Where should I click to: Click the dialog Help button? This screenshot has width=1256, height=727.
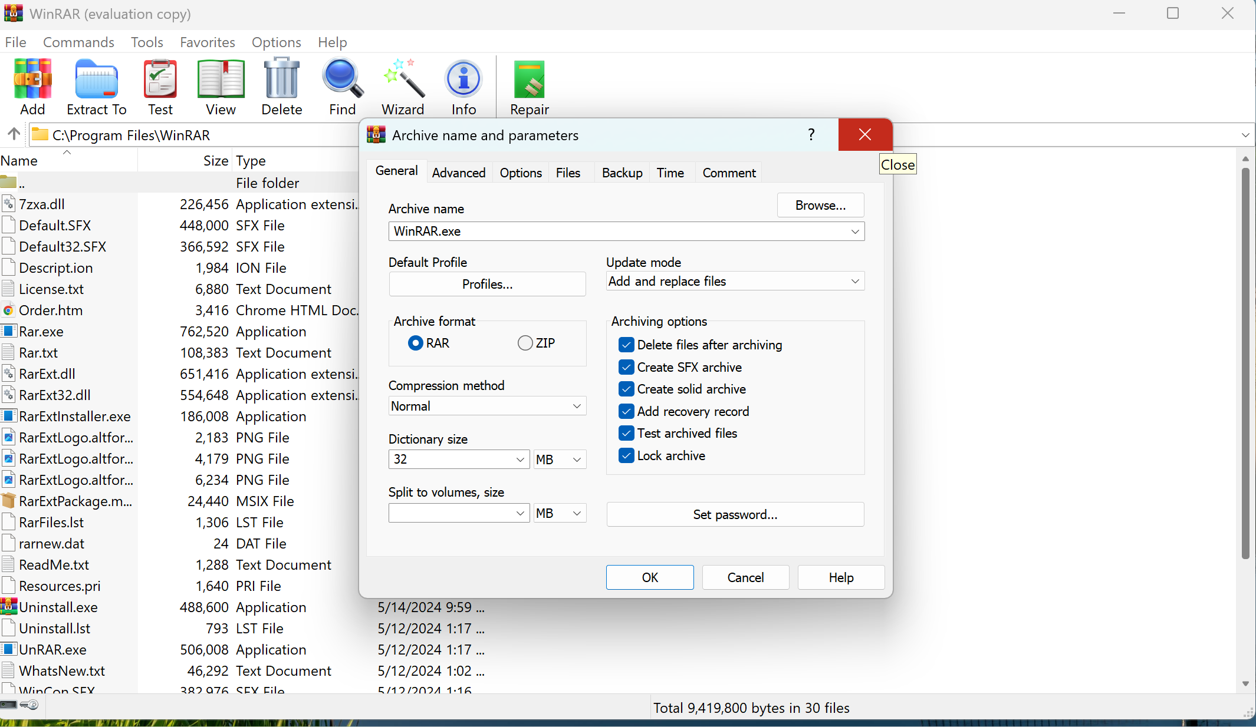(841, 577)
